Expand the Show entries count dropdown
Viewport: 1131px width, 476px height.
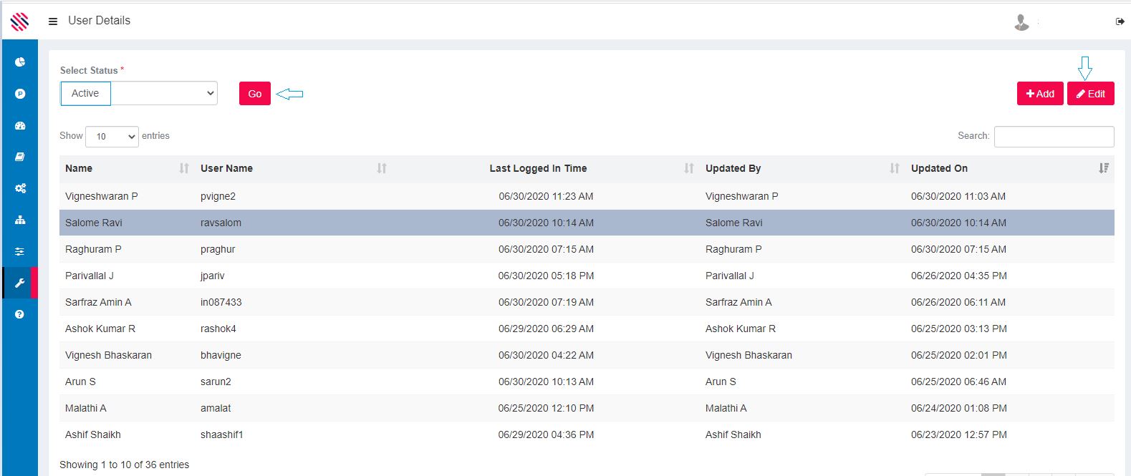tap(112, 136)
